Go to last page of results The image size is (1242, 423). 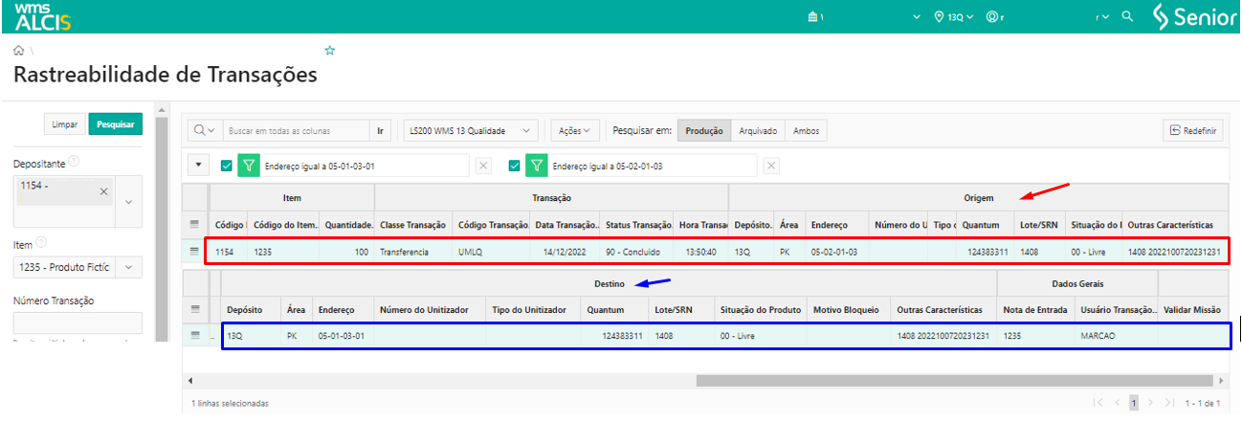1170,403
